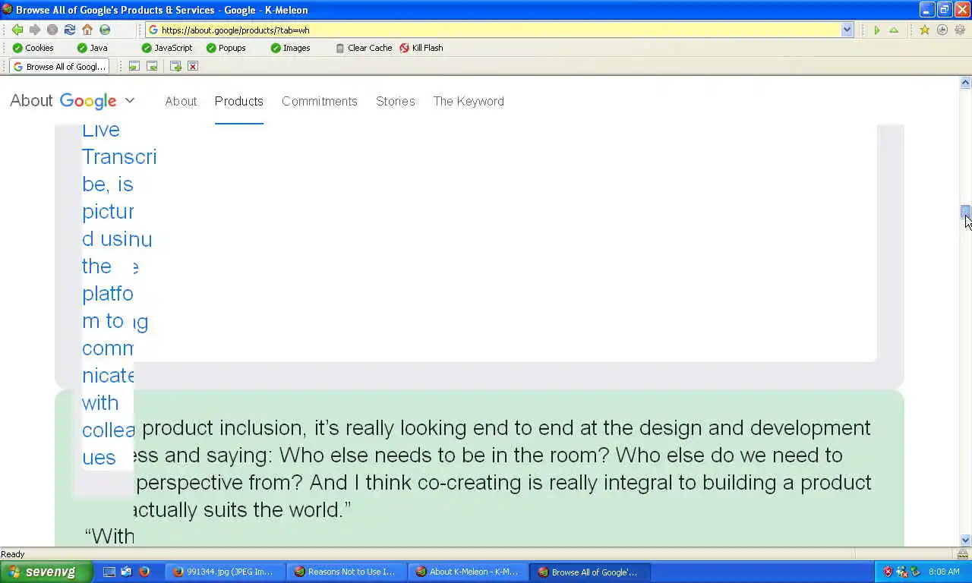Go back with the green Back arrow

(x=17, y=30)
